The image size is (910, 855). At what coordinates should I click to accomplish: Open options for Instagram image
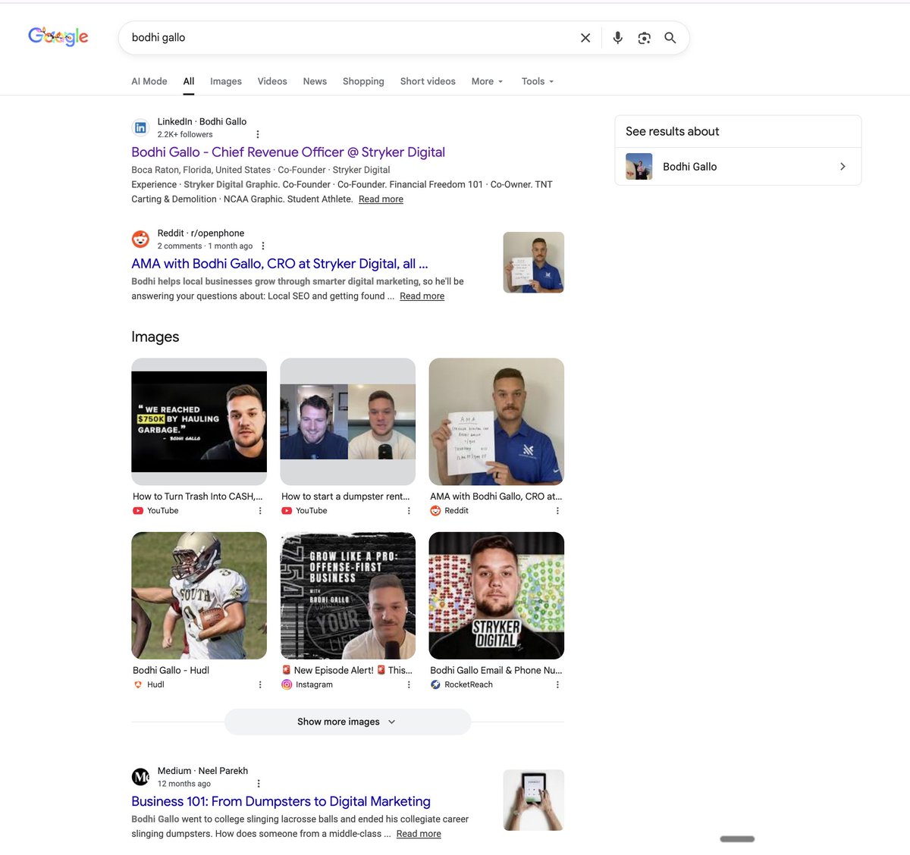409,684
